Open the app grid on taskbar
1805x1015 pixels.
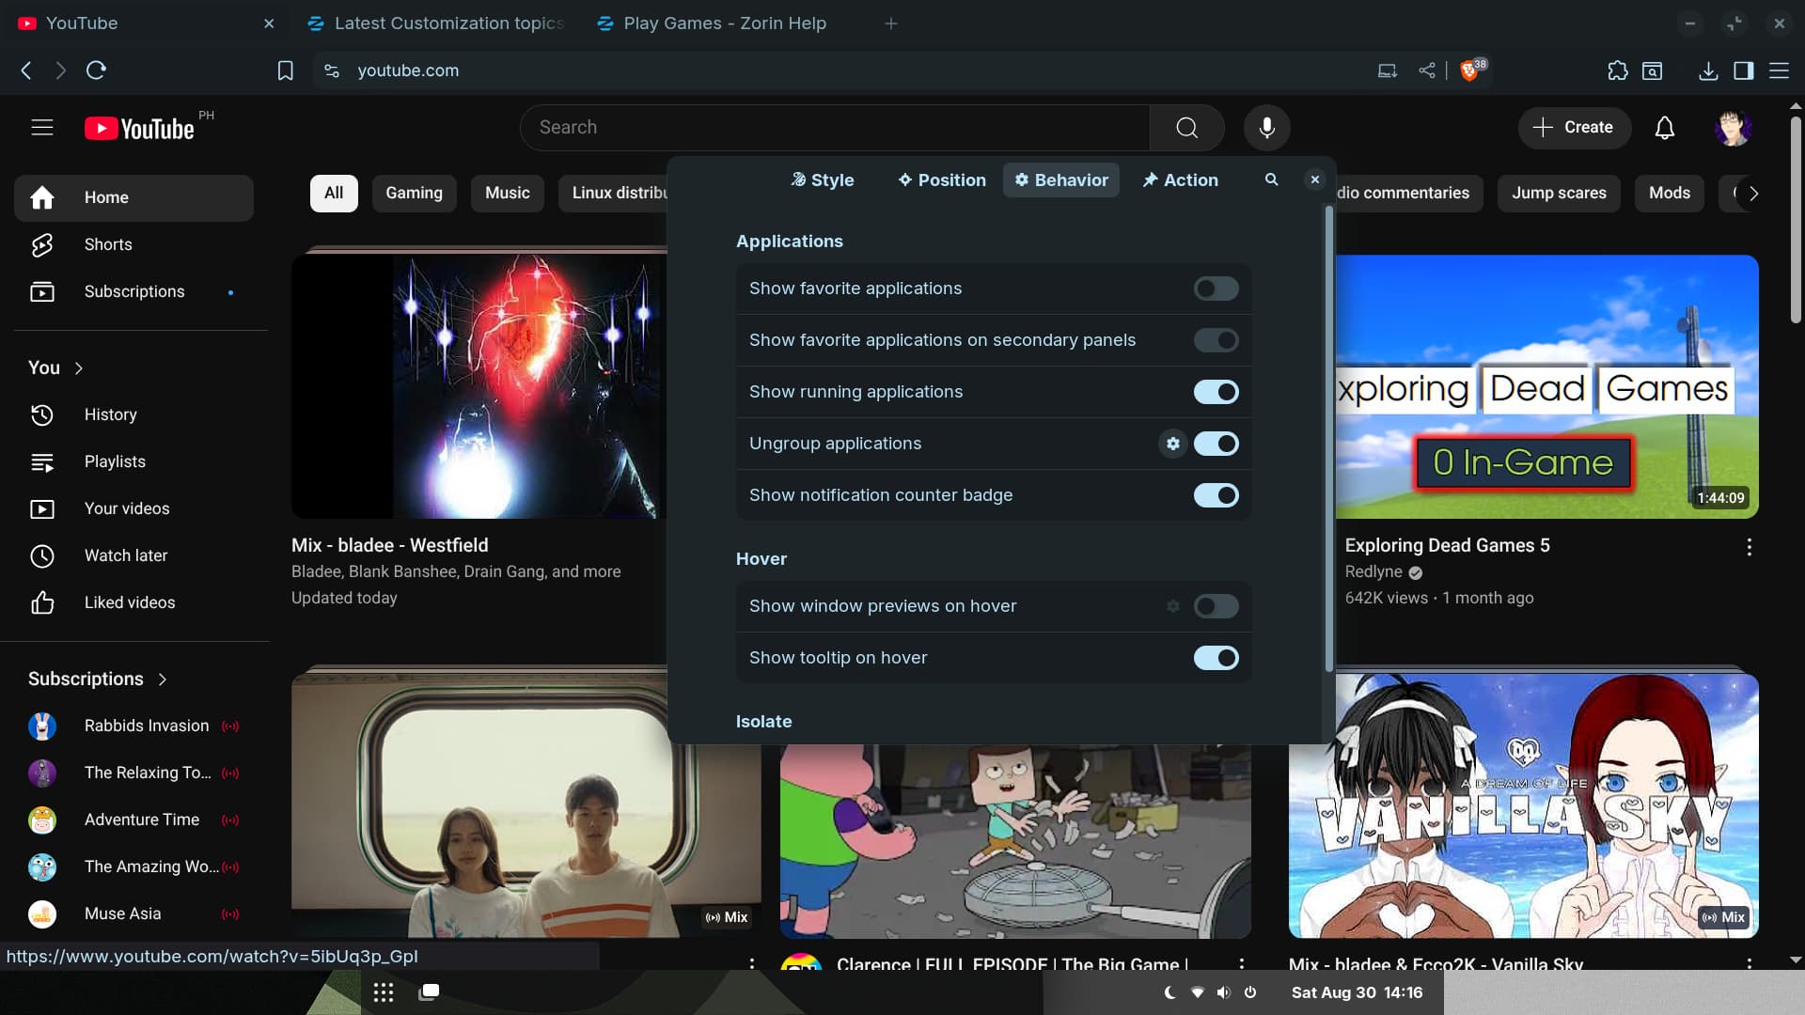[x=384, y=992]
